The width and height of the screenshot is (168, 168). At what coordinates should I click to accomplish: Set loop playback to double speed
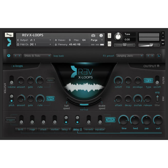click(102, 107)
